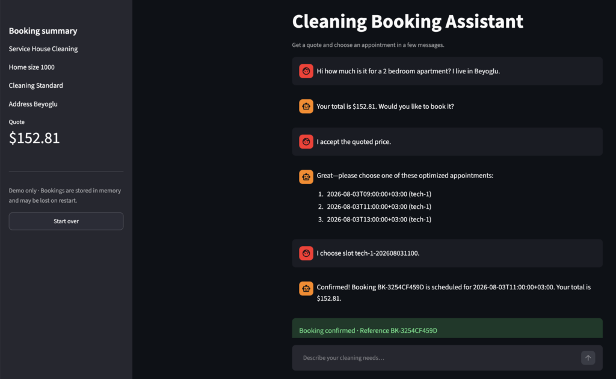
Task: Click bot avatar beside Confirmed booking message
Action: 306,288
